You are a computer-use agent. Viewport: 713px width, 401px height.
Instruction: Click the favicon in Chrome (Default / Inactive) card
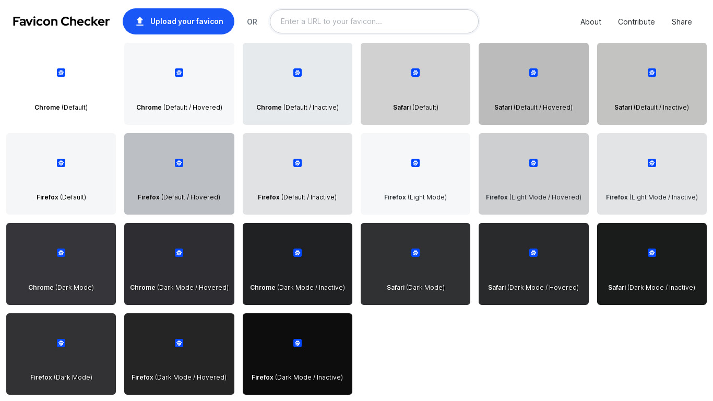[298, 73]
